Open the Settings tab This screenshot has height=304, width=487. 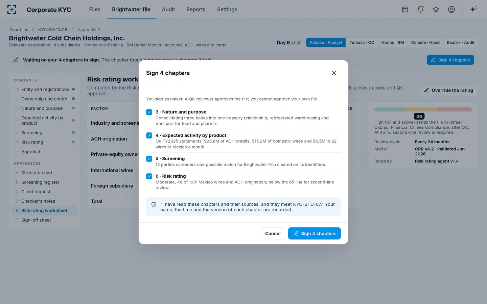click(x=227, y=9)
